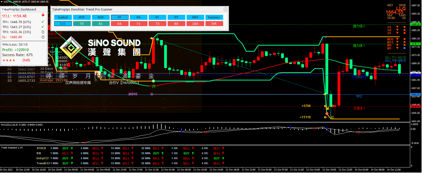The image size is (422, 173).
Task: Select the H1 timeframe header in scanner
Action: [x=119, y=17]
